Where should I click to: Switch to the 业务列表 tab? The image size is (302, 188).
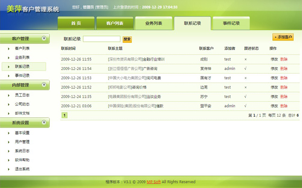pos(153,23)
